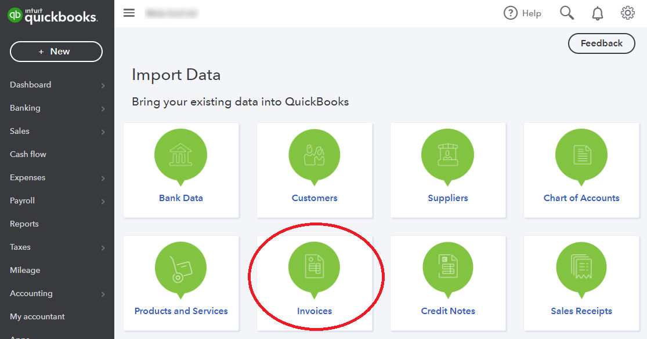Expand the Banking sidebar chevron

(103, 109)
